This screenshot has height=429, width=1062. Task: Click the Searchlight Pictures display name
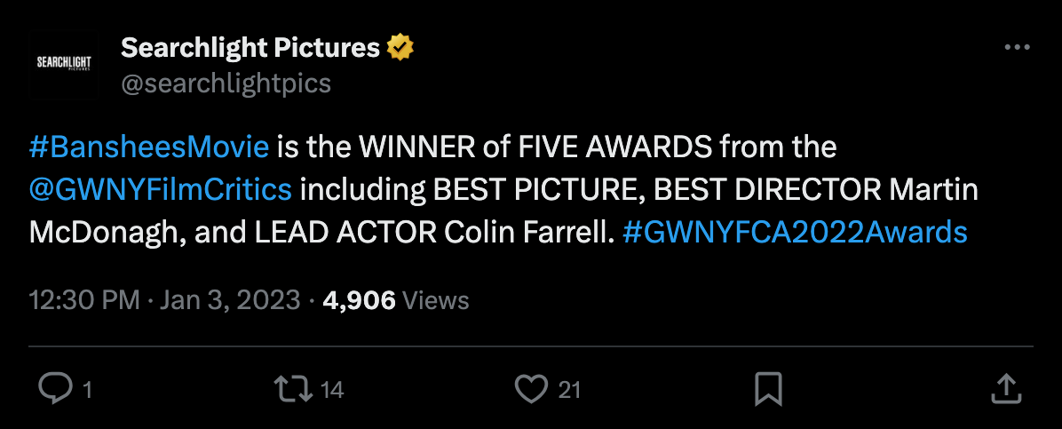[x=250, y=47]
